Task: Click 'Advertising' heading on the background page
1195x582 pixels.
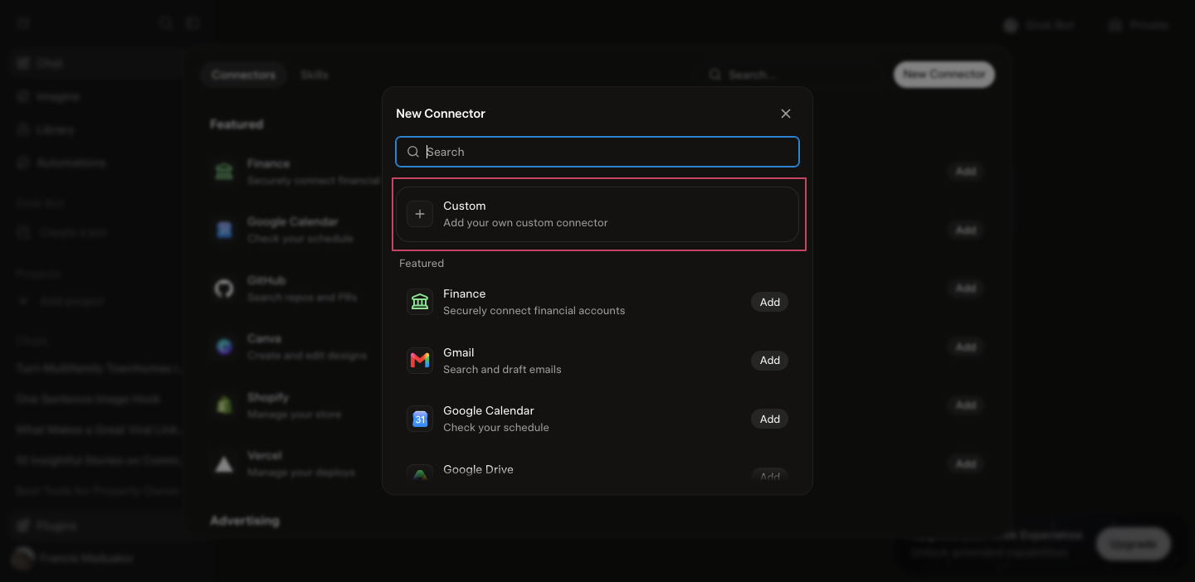Action: pyautogui.click(x=245, y=521)
